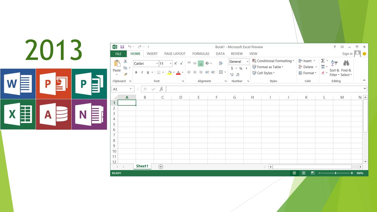Viewport: 377px width, 212px height.
Task: Switch to the INSERT tab
Action: 152,54
